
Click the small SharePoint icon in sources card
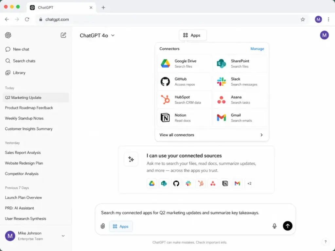(164, 183)
